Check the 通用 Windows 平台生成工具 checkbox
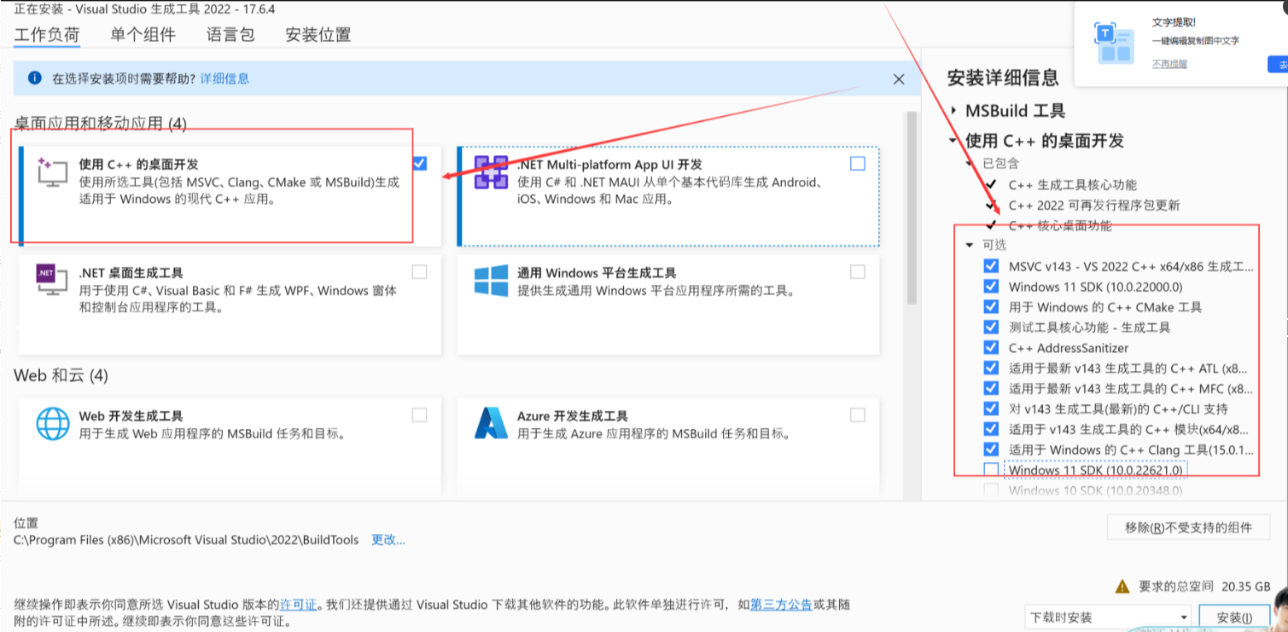 tap(858, 271)
